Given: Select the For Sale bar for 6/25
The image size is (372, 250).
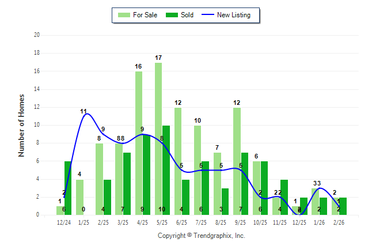Looking at the screenshot, I should [178, 161].
